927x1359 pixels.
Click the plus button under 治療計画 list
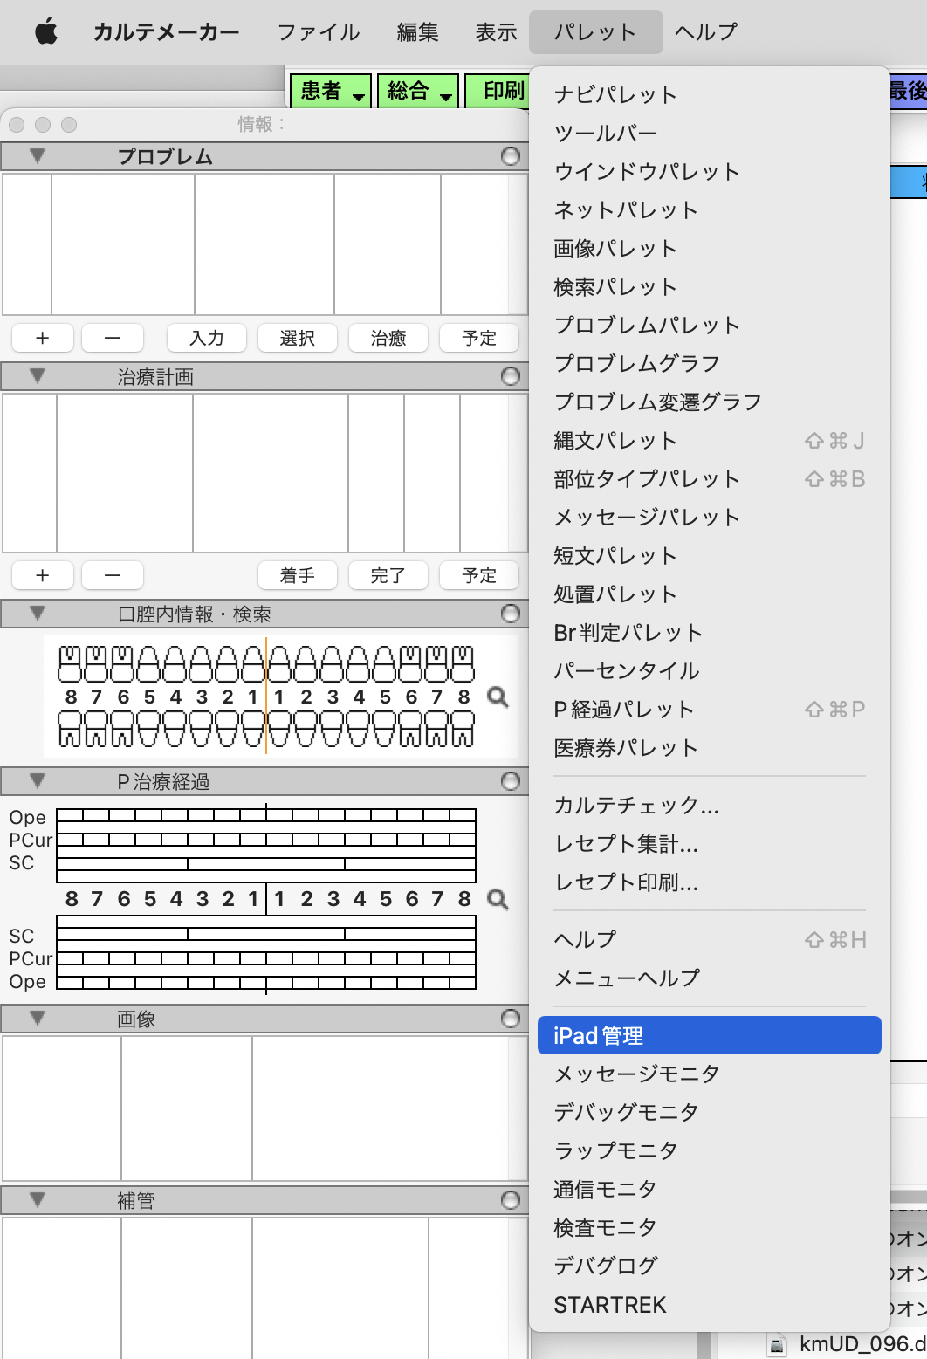coord(42,575)
